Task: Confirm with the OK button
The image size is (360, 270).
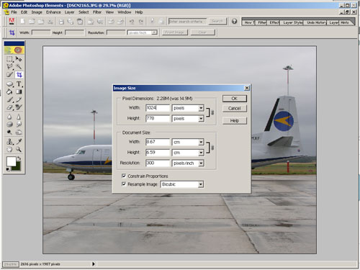Action: 235,99
